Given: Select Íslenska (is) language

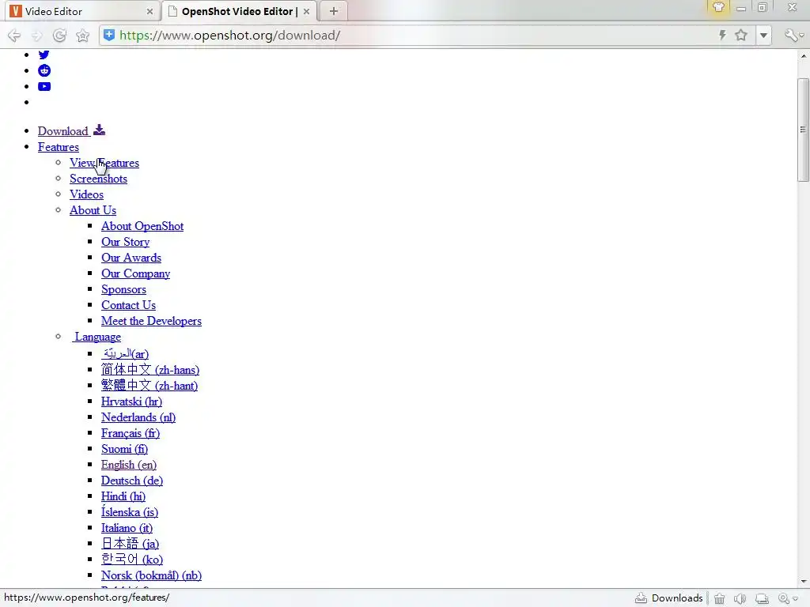Looking at the screenshot, I should [x=130, y=512].
